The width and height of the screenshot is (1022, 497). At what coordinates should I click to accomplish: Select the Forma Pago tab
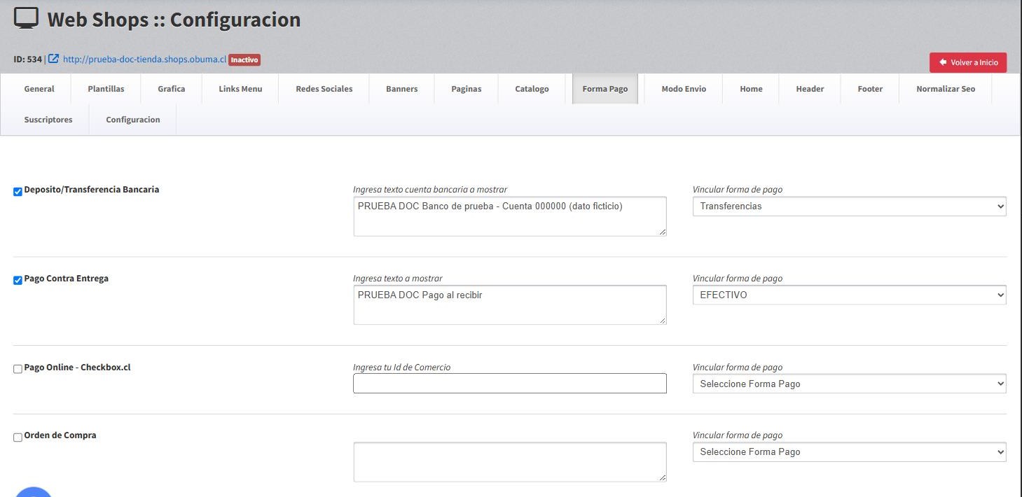605,89
